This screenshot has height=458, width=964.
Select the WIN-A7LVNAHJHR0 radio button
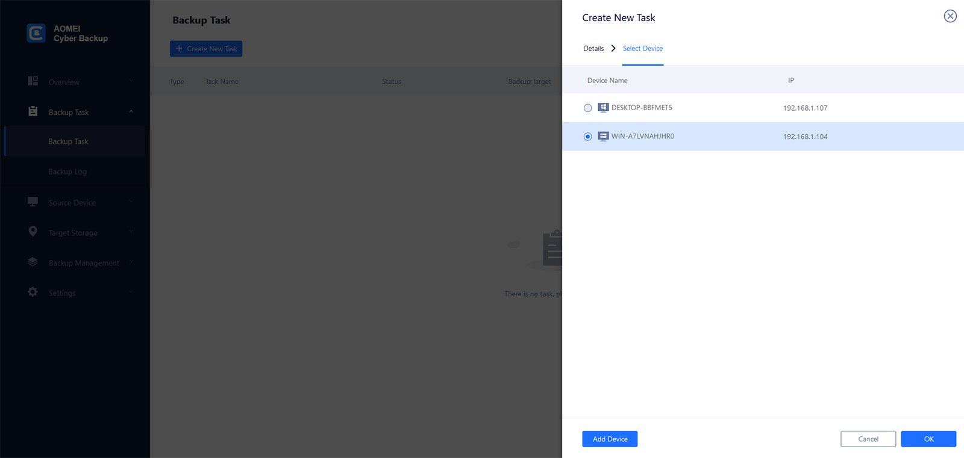click(588, 137)
